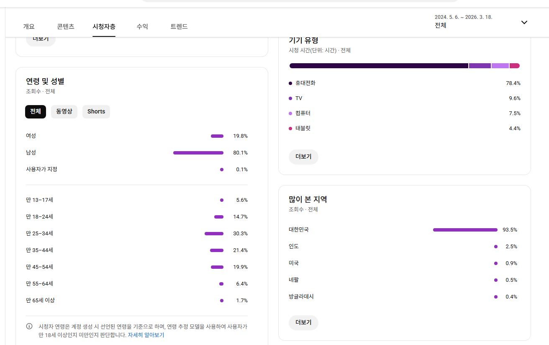The image size is (549, 345).
Task: Open the 개요 tab
Action: (x=29, y=26)
